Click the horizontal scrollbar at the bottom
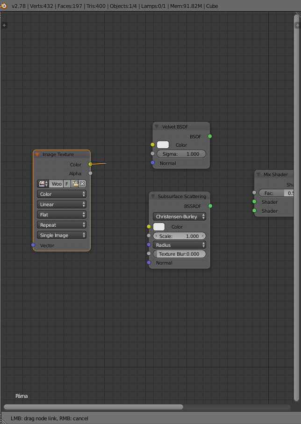The width and height of the screenshot is (301, 424). [93, 407]
